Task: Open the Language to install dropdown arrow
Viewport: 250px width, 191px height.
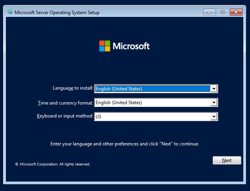Action: [214, 89]
